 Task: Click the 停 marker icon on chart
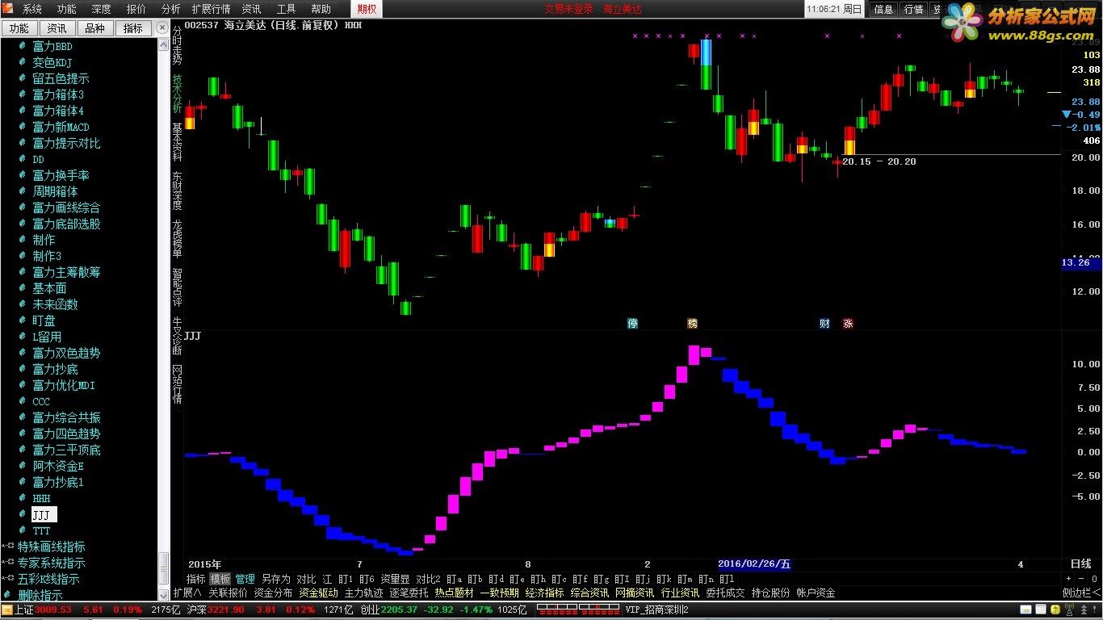click(633, 323)
